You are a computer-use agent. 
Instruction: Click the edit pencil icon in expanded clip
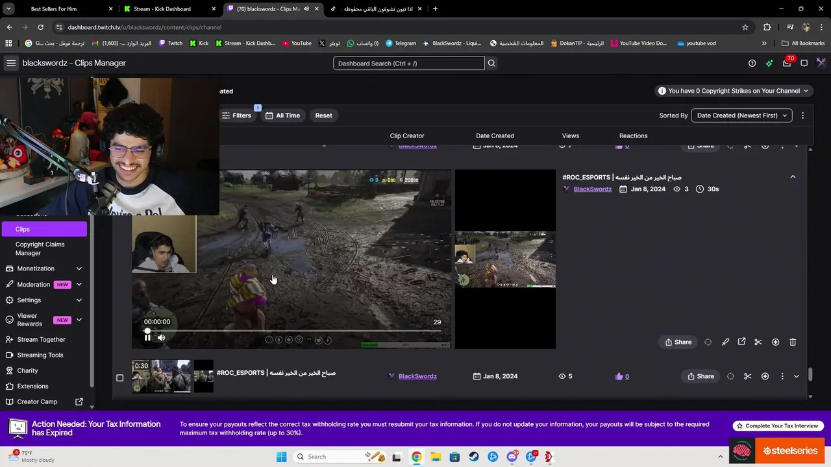[x=725, y=342]
